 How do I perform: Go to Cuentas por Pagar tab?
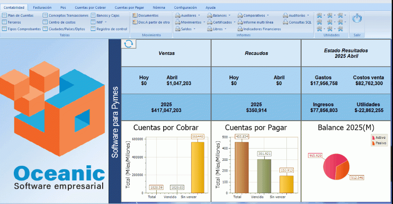coord(129,8)
